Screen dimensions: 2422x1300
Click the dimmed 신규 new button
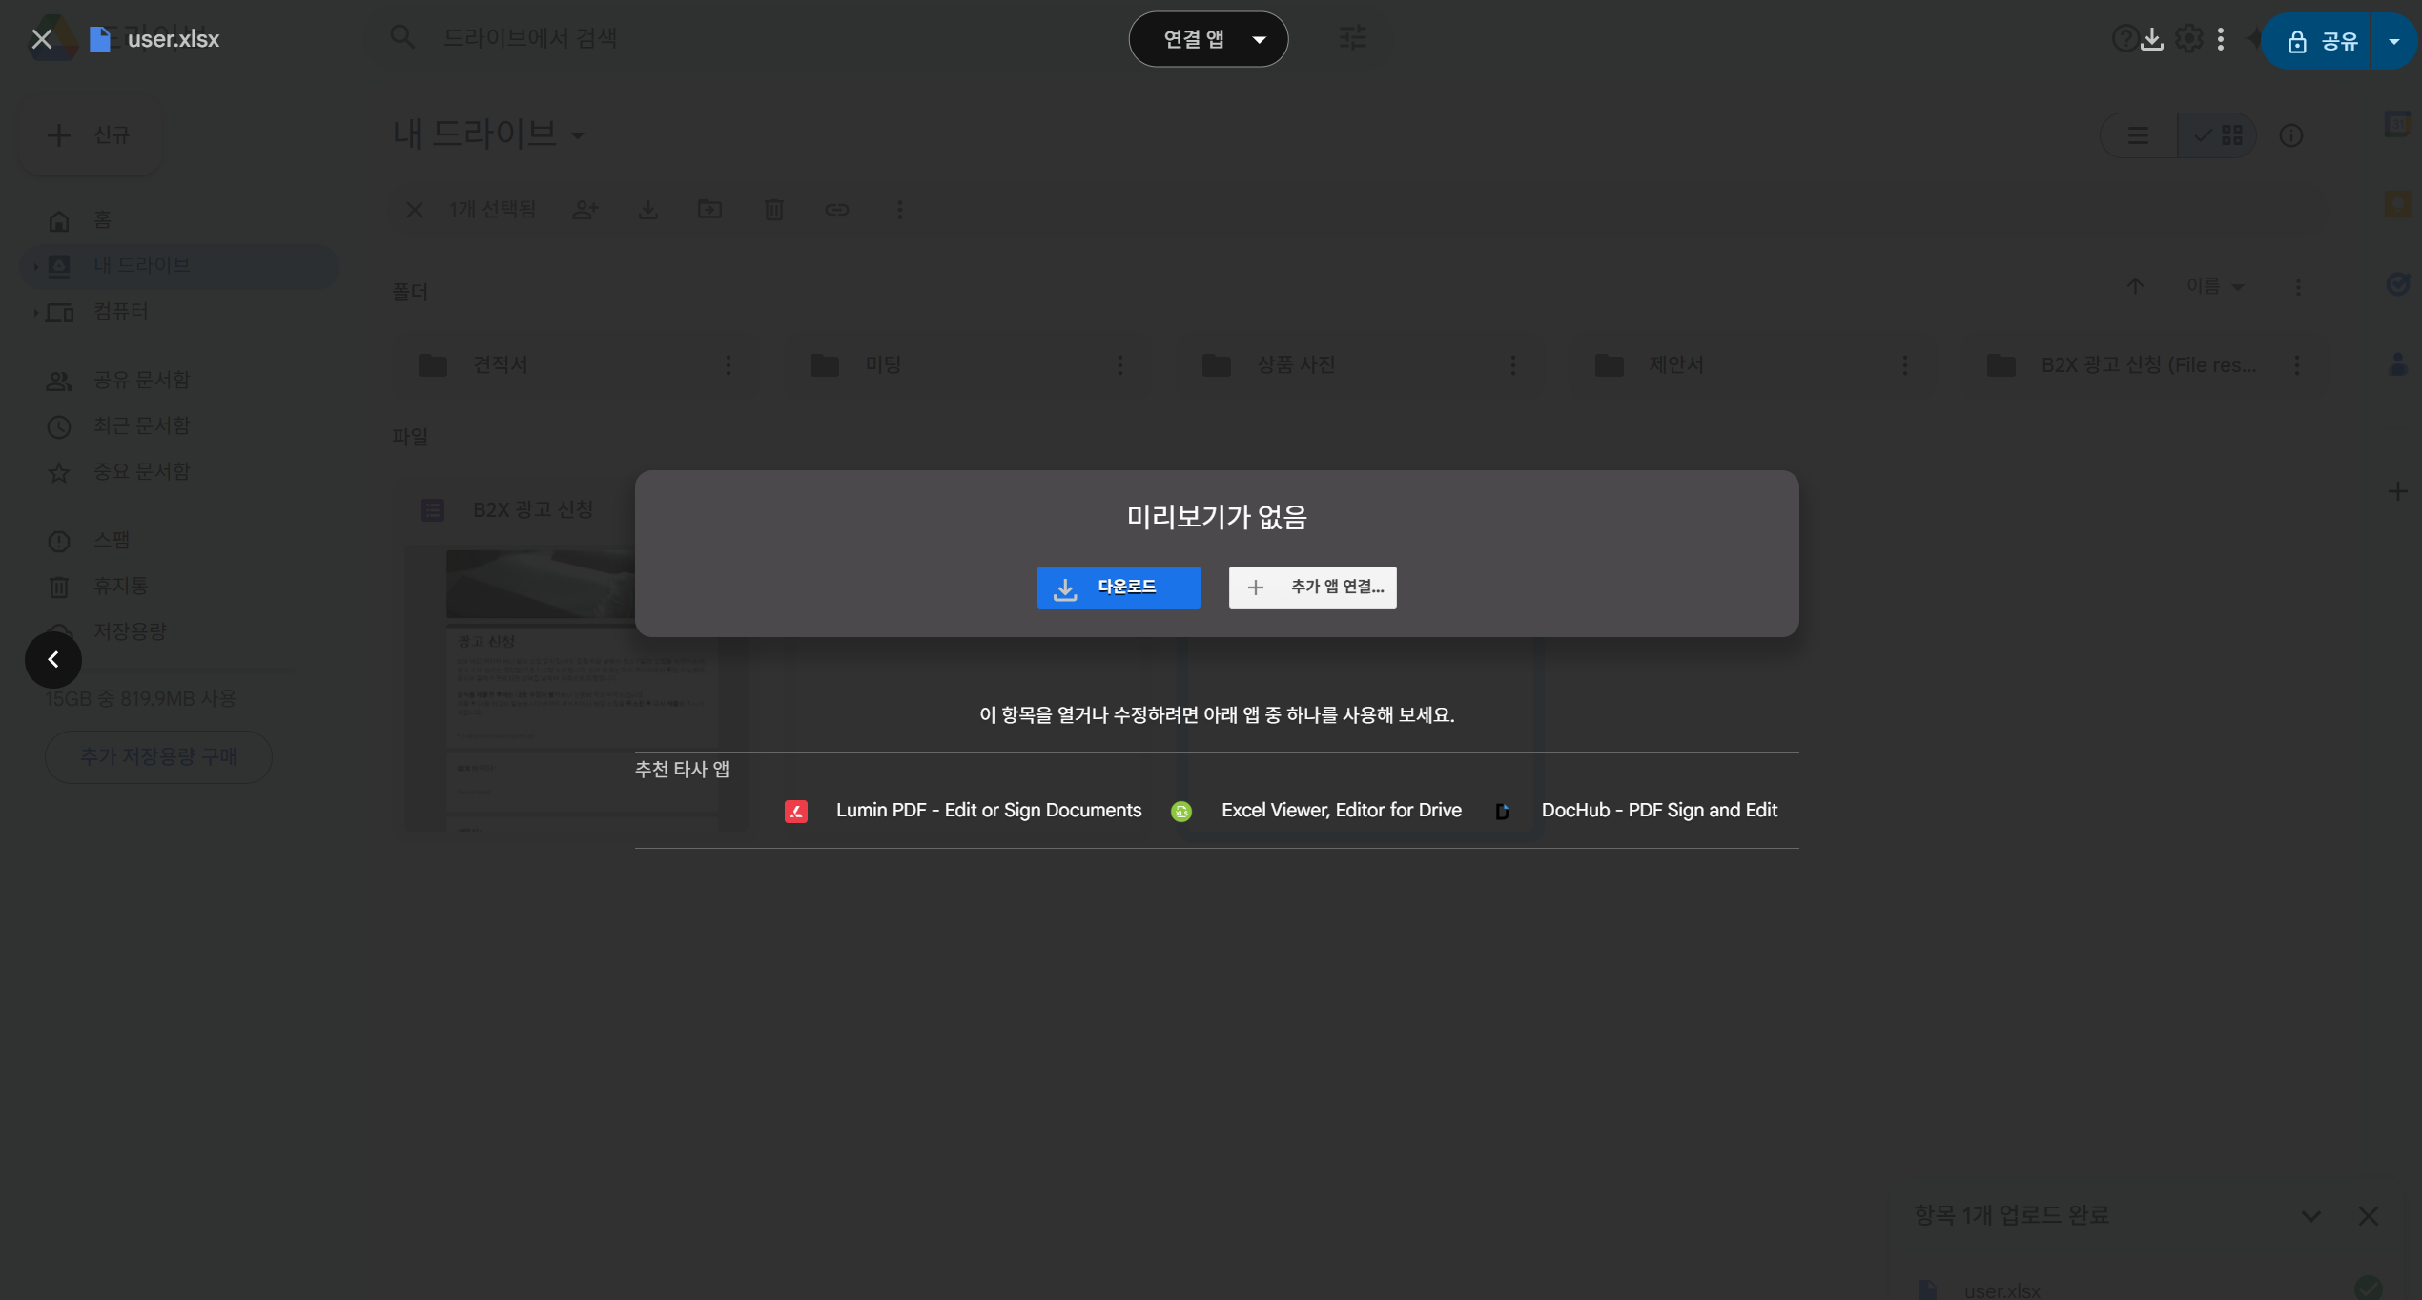tap(92, 135)
